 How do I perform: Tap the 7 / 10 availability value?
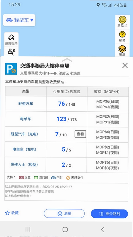[61, 134]
